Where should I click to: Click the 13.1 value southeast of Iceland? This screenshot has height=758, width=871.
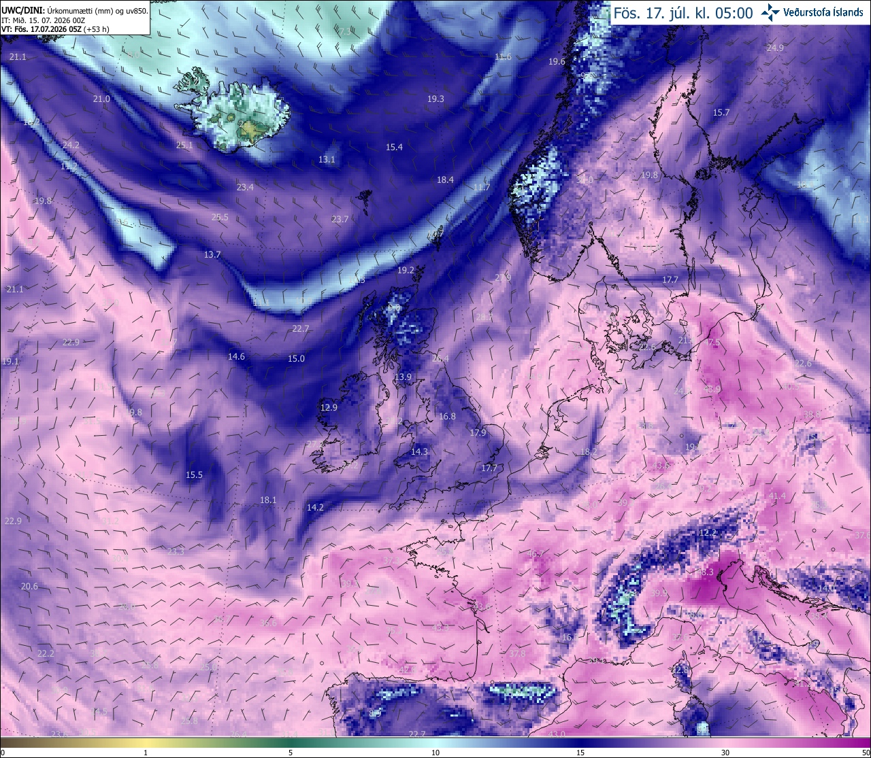pyautogui.click(x=327, y=159)
